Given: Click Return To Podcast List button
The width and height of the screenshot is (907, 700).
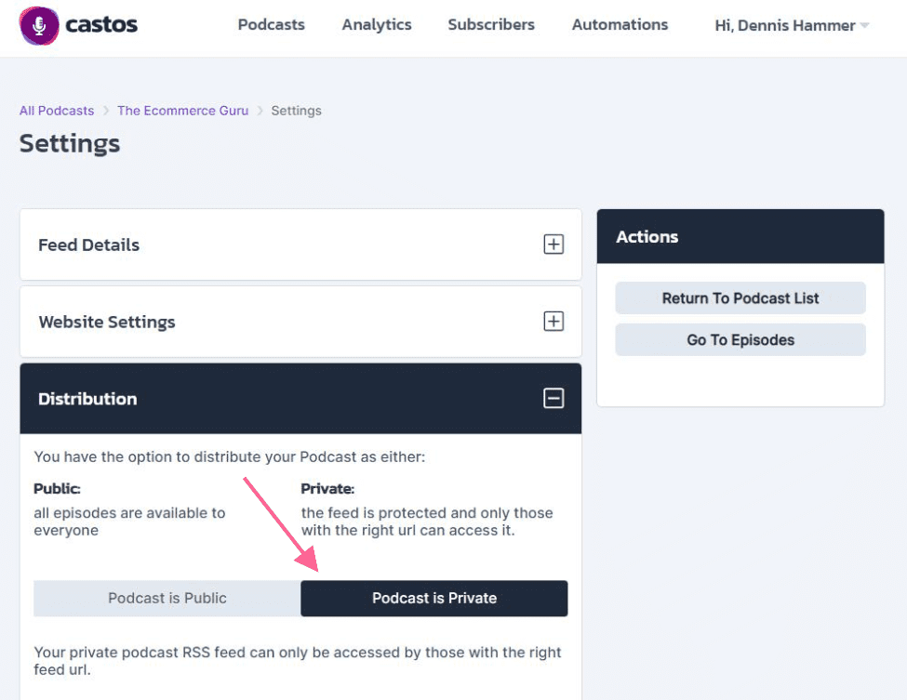Looking at the screenshot, I should (x=740, y=298).
